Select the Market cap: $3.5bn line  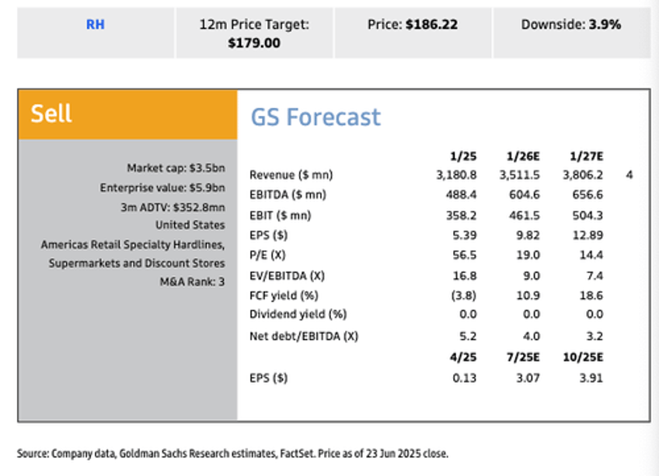point(176,168)
